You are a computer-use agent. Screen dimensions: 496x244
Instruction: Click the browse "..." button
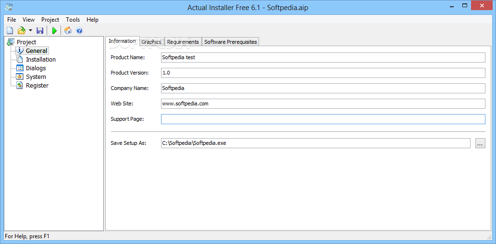click(x=480, y=143)
